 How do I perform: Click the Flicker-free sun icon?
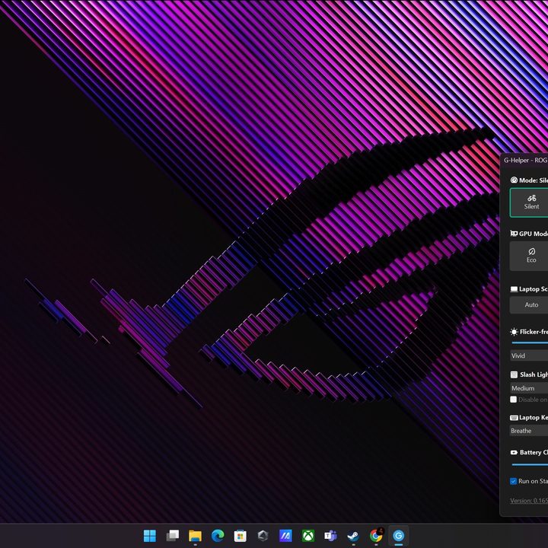tap(514, 332)
